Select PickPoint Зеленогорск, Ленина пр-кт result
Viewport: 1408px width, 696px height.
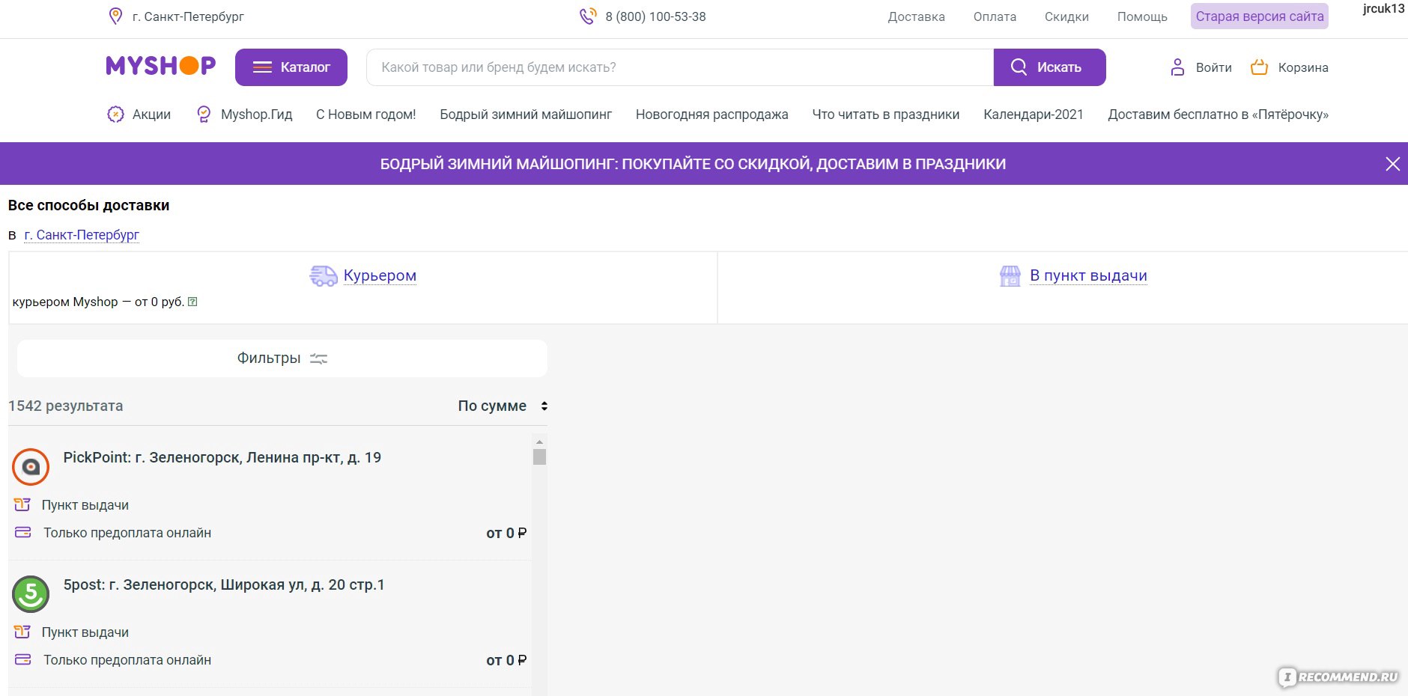(222, 457)
